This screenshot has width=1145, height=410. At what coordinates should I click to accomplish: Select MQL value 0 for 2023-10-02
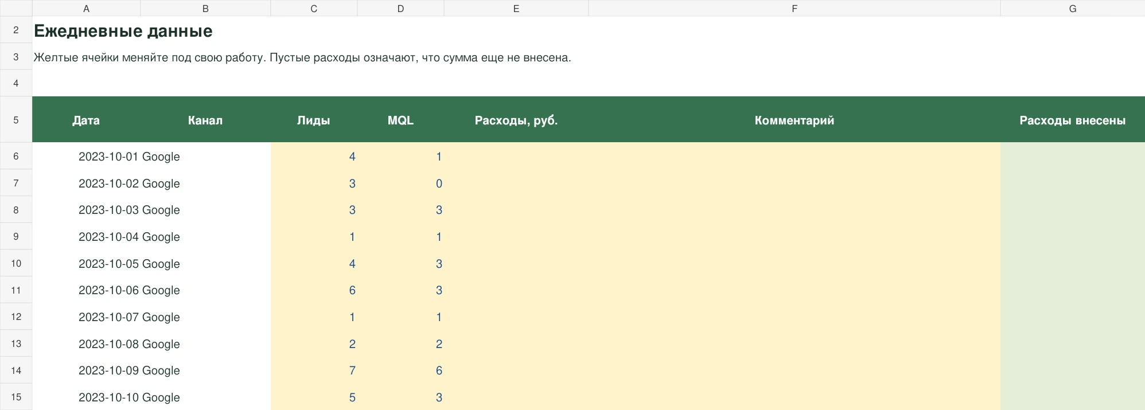tap(400, 183)
